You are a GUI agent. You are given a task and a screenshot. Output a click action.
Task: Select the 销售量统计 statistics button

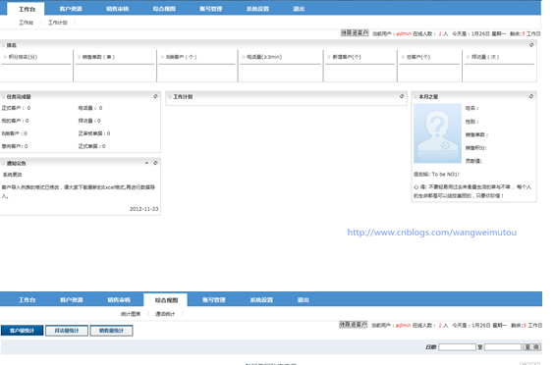pos(111,331)
